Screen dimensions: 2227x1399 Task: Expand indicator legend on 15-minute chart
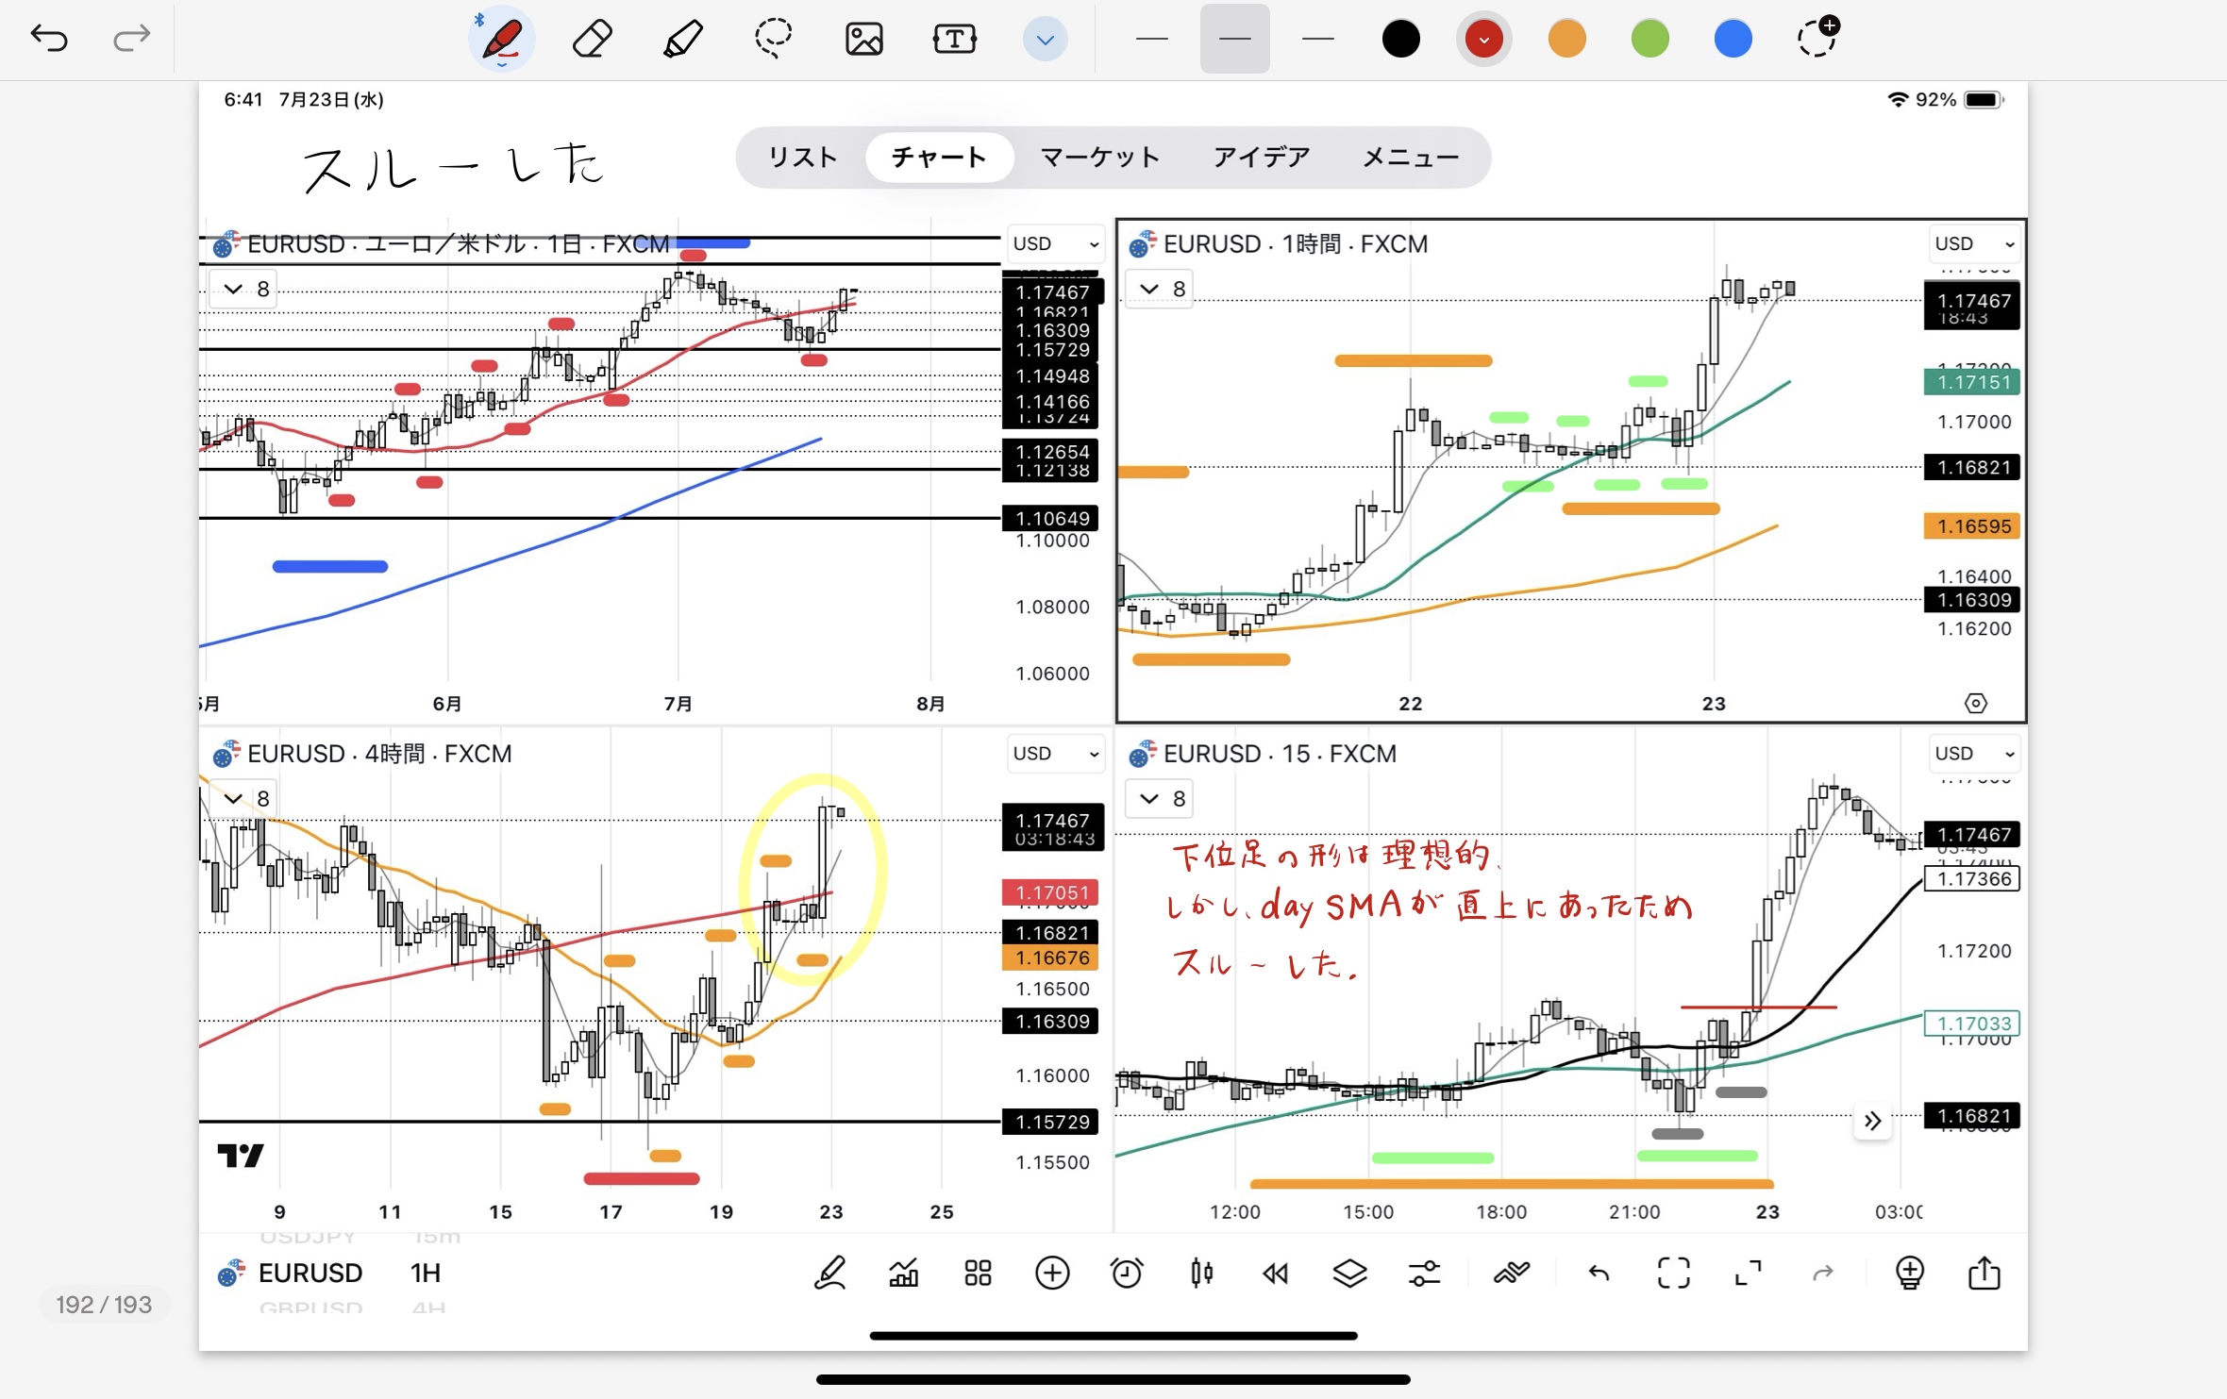coord(1161,799)
